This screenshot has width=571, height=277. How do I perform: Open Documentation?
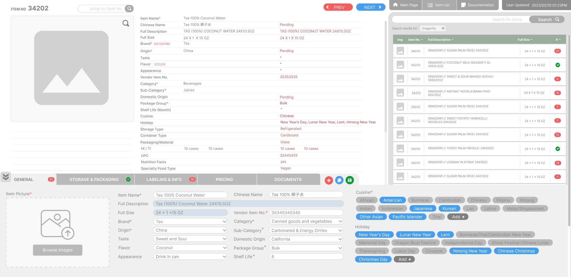point(478,5)
